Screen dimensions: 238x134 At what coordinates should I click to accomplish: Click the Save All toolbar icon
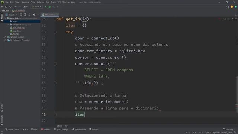(6, 7)
